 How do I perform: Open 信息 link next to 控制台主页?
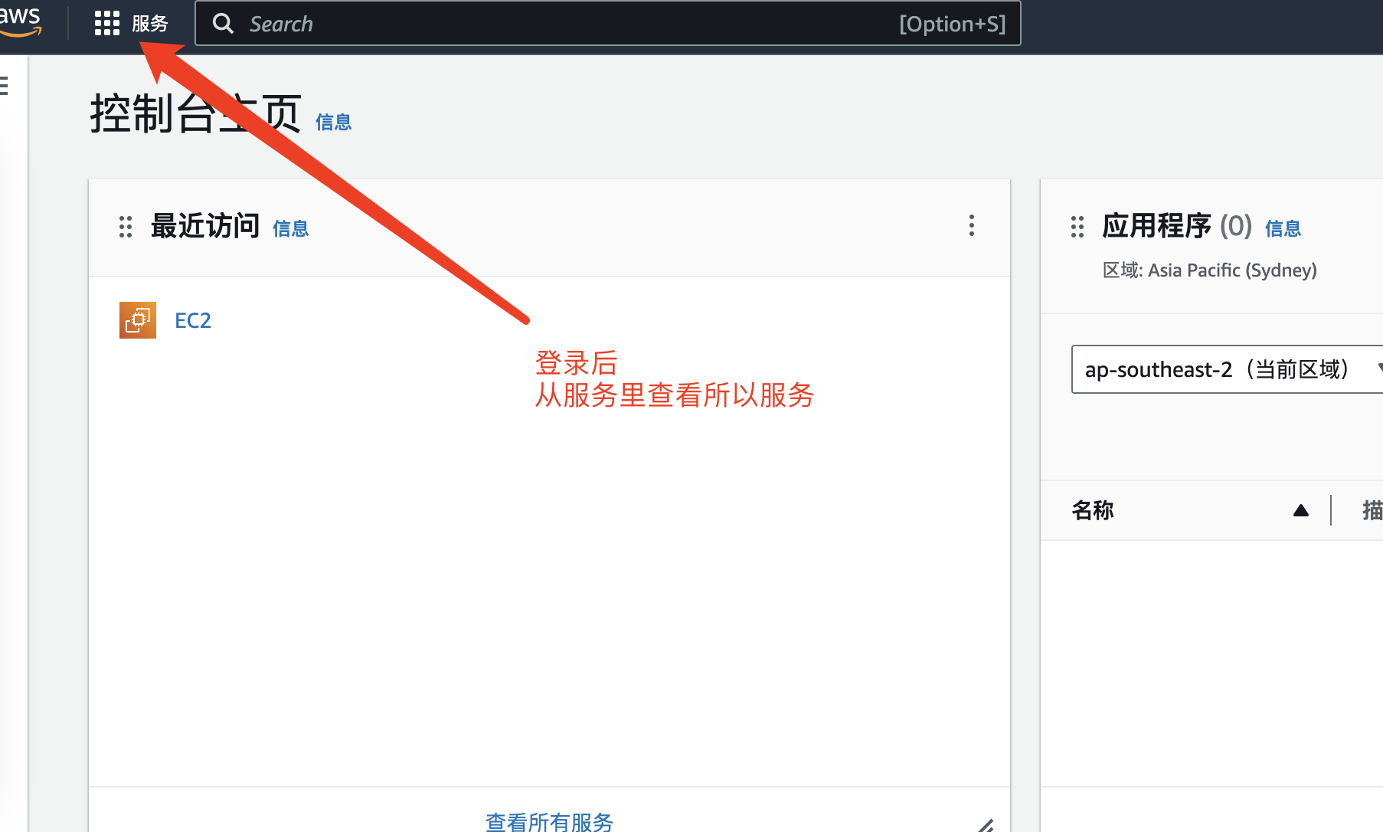pos(333,122)
